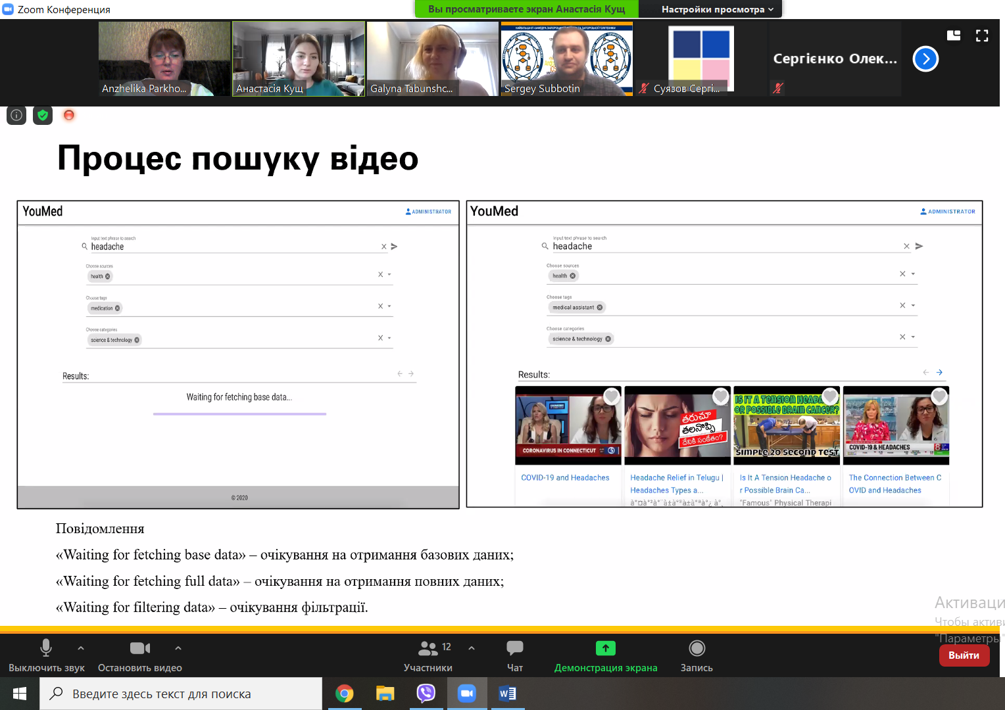This screenshot has width=1005, height=710.
Task: Leave the meeting with Выйти button
Action: [x=964, y=655]
